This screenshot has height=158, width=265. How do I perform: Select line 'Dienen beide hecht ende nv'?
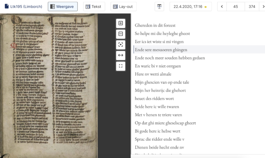pos(159,147)
